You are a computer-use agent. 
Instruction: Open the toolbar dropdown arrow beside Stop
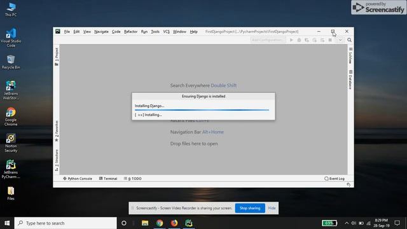click(340, 40)
